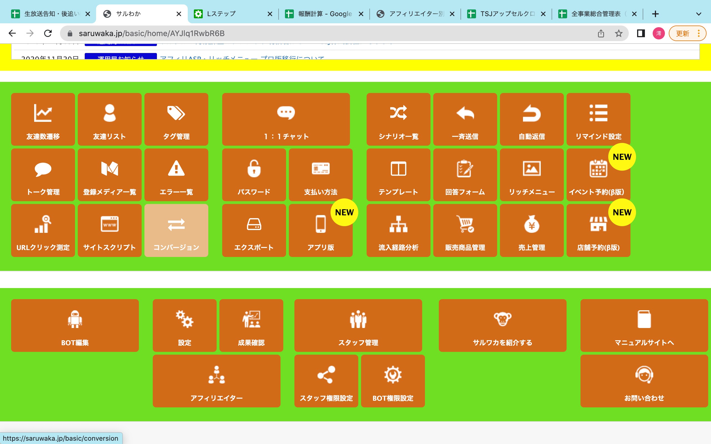Open the 店舗予約(β版) store reservation tile

[x=599, y=231]
